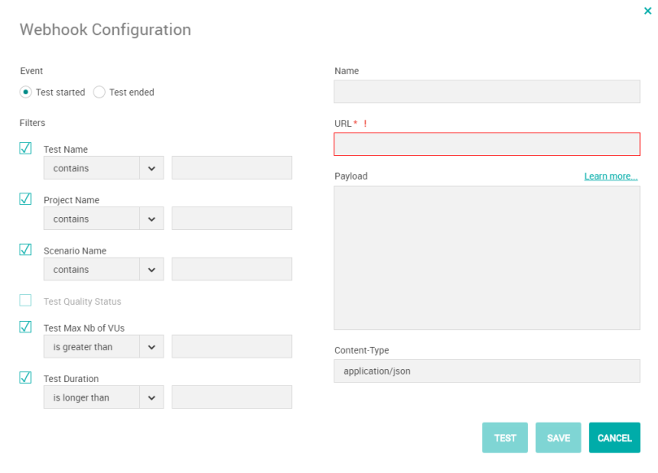The width and height of the screenshot is (658, 473).
Task: Open the Project Name condition dropdown
Action: (103, 218)
